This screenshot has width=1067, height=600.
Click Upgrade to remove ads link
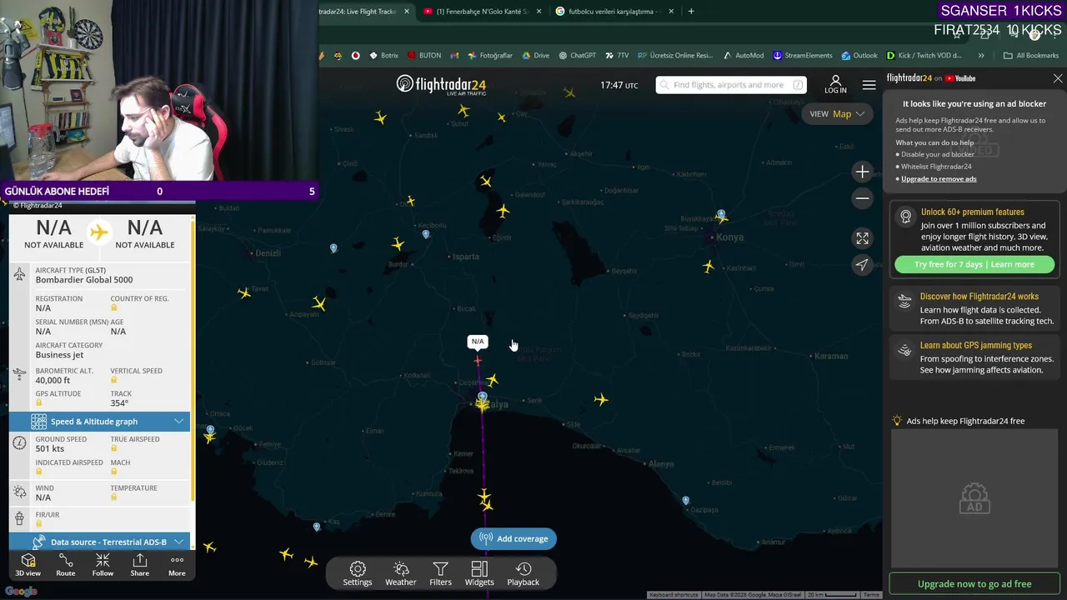939,179
